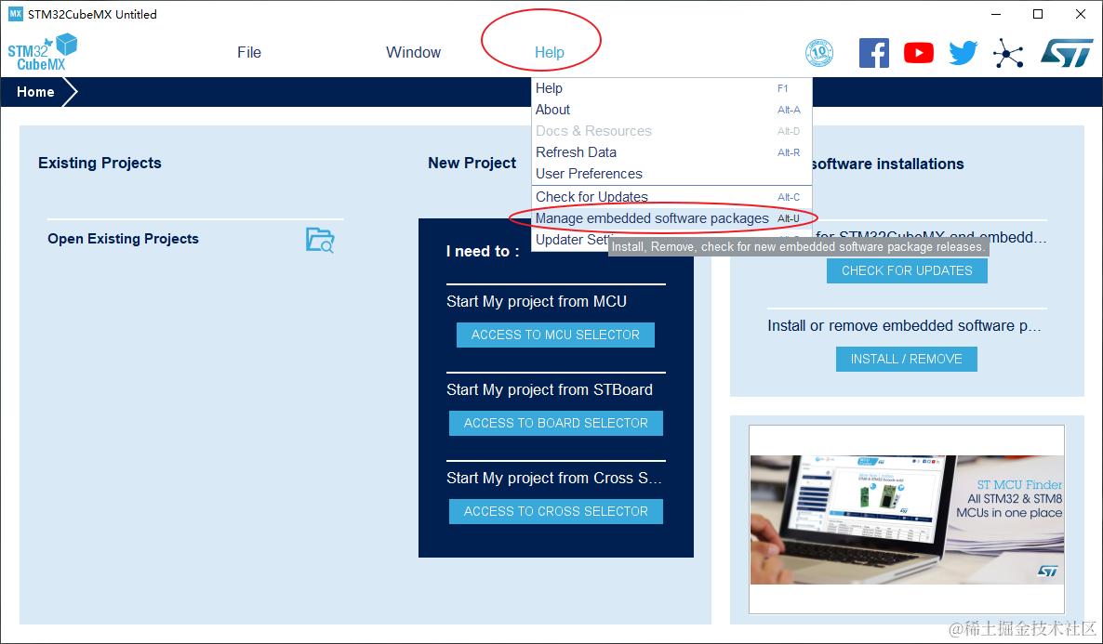Screen dimensions: 1103x644
Task: Close the STM32CubeMX window
Action: coord(1081,14)
